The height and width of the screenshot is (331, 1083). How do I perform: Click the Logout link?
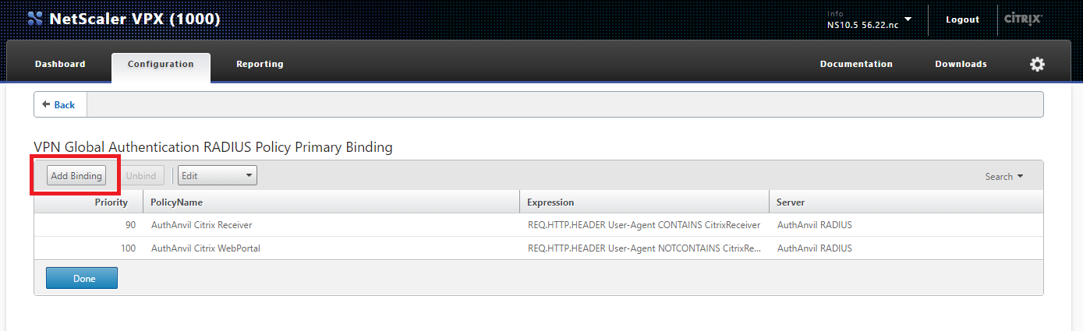962,19
